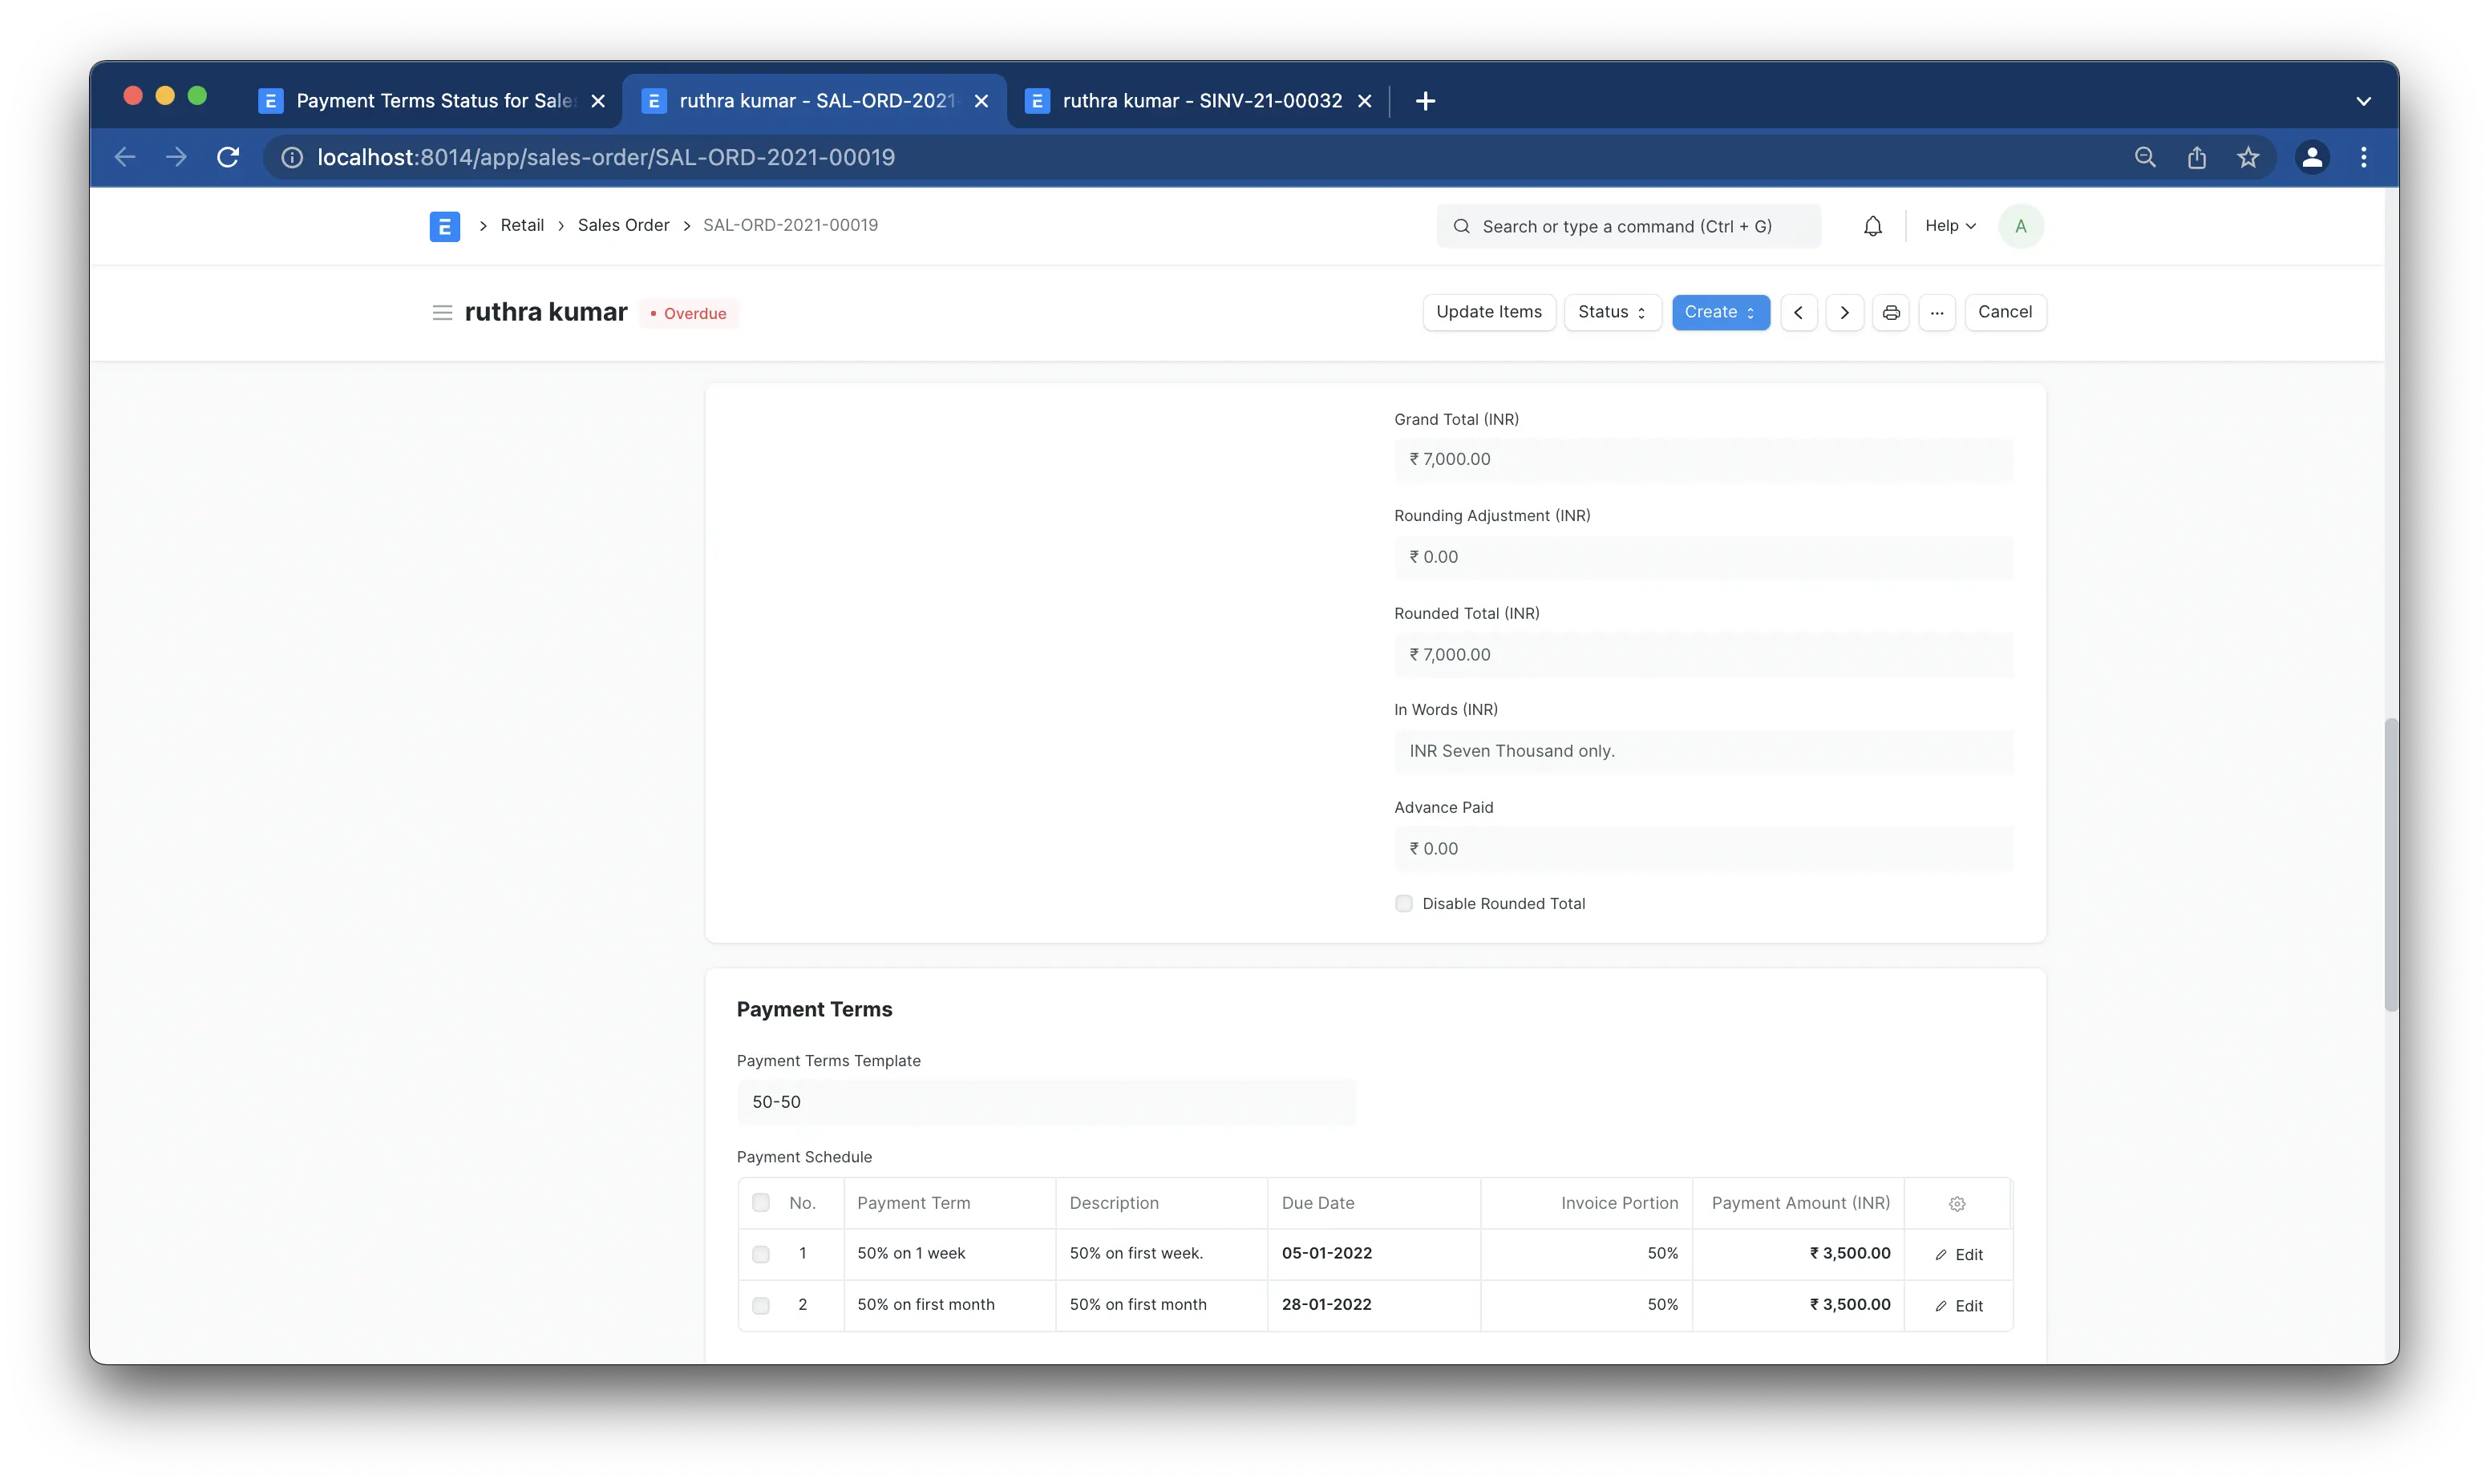
Task: Click the Cancel button
Action: 2004,311
